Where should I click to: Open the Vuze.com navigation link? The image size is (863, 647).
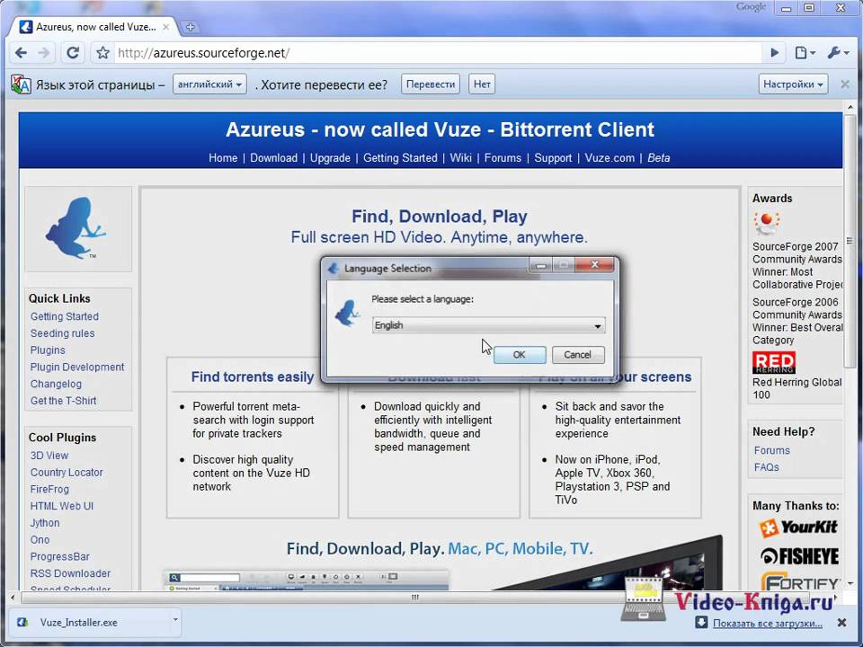pyautogui.click(x=609, y=158)
